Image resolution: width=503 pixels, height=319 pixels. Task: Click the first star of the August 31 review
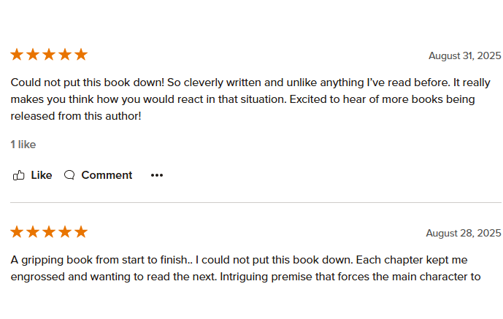click(x=17, y=55)
